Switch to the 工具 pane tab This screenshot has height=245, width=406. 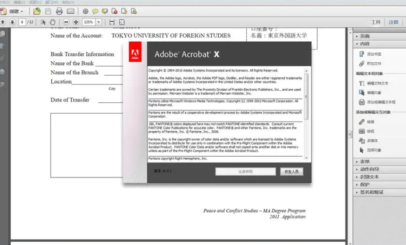tap(376, 22)
